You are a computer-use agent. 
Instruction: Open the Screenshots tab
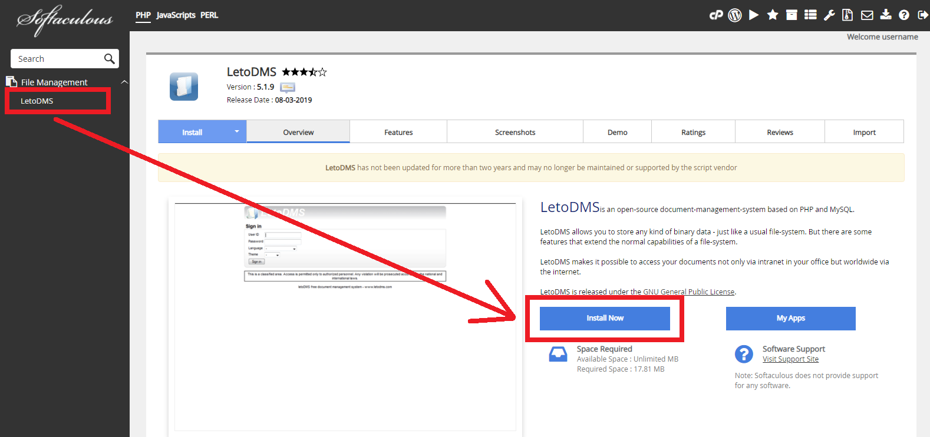pyautogui.click(x=515, y=132)
